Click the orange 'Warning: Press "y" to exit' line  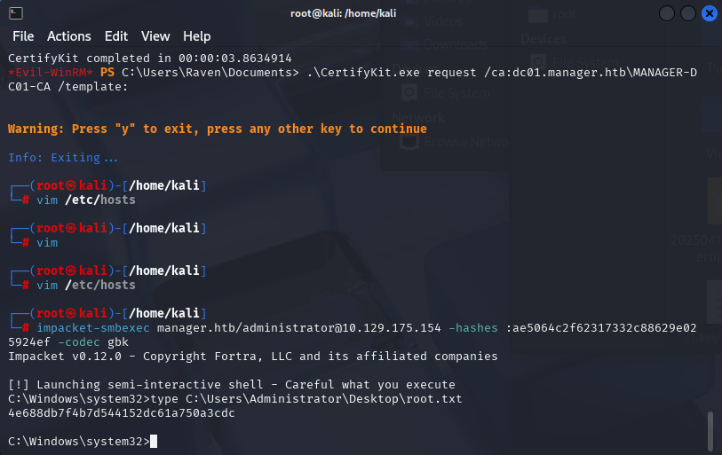point(218,129)
